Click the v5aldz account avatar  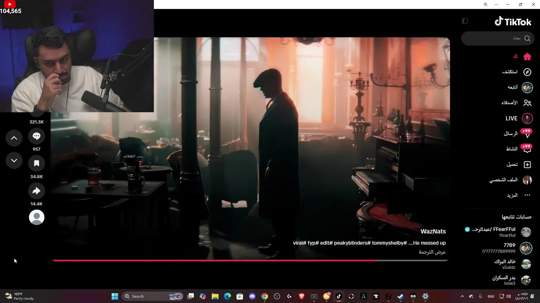pyautogui.click(x=526, y=264)
